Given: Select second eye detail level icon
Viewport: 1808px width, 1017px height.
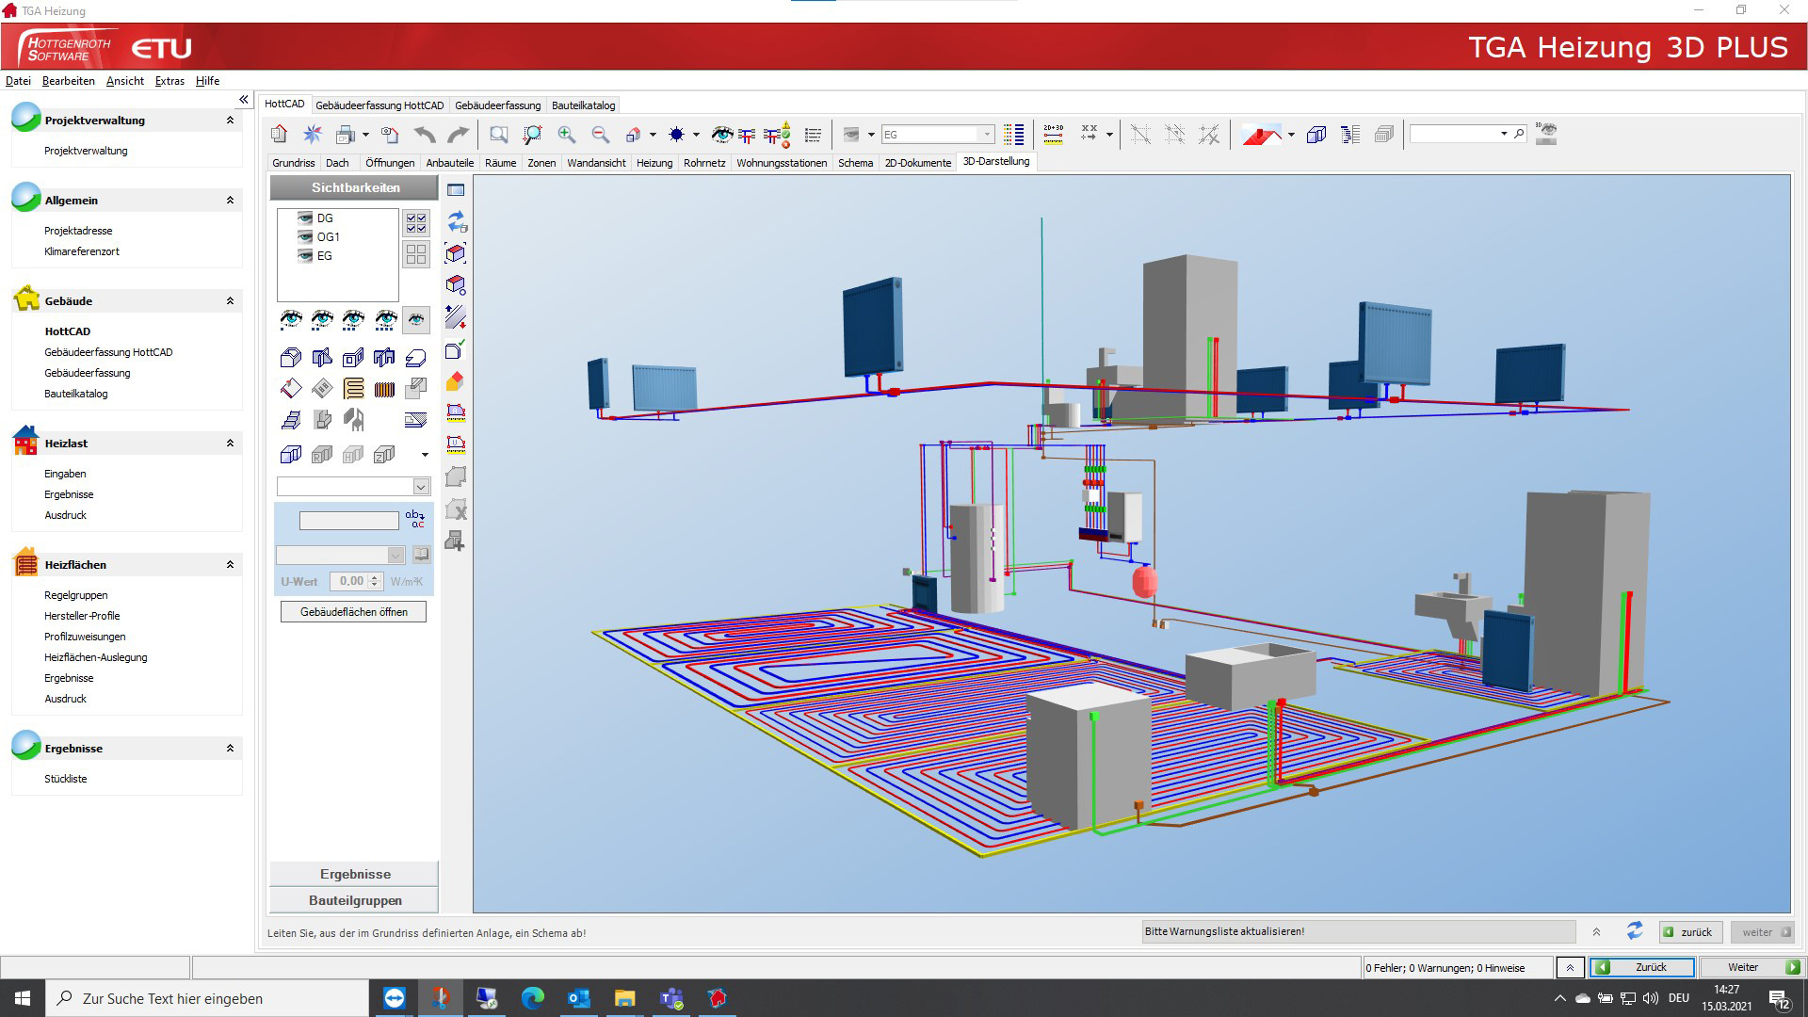Looking at the screenshot, I should point(322,320).
